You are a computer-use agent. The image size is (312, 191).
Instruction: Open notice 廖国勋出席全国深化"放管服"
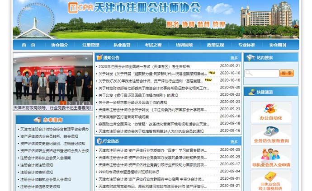coord(154,124)
